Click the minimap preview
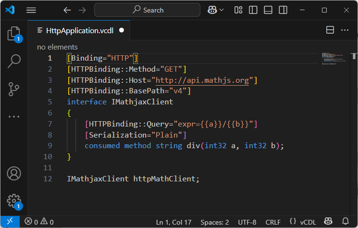 333,59
